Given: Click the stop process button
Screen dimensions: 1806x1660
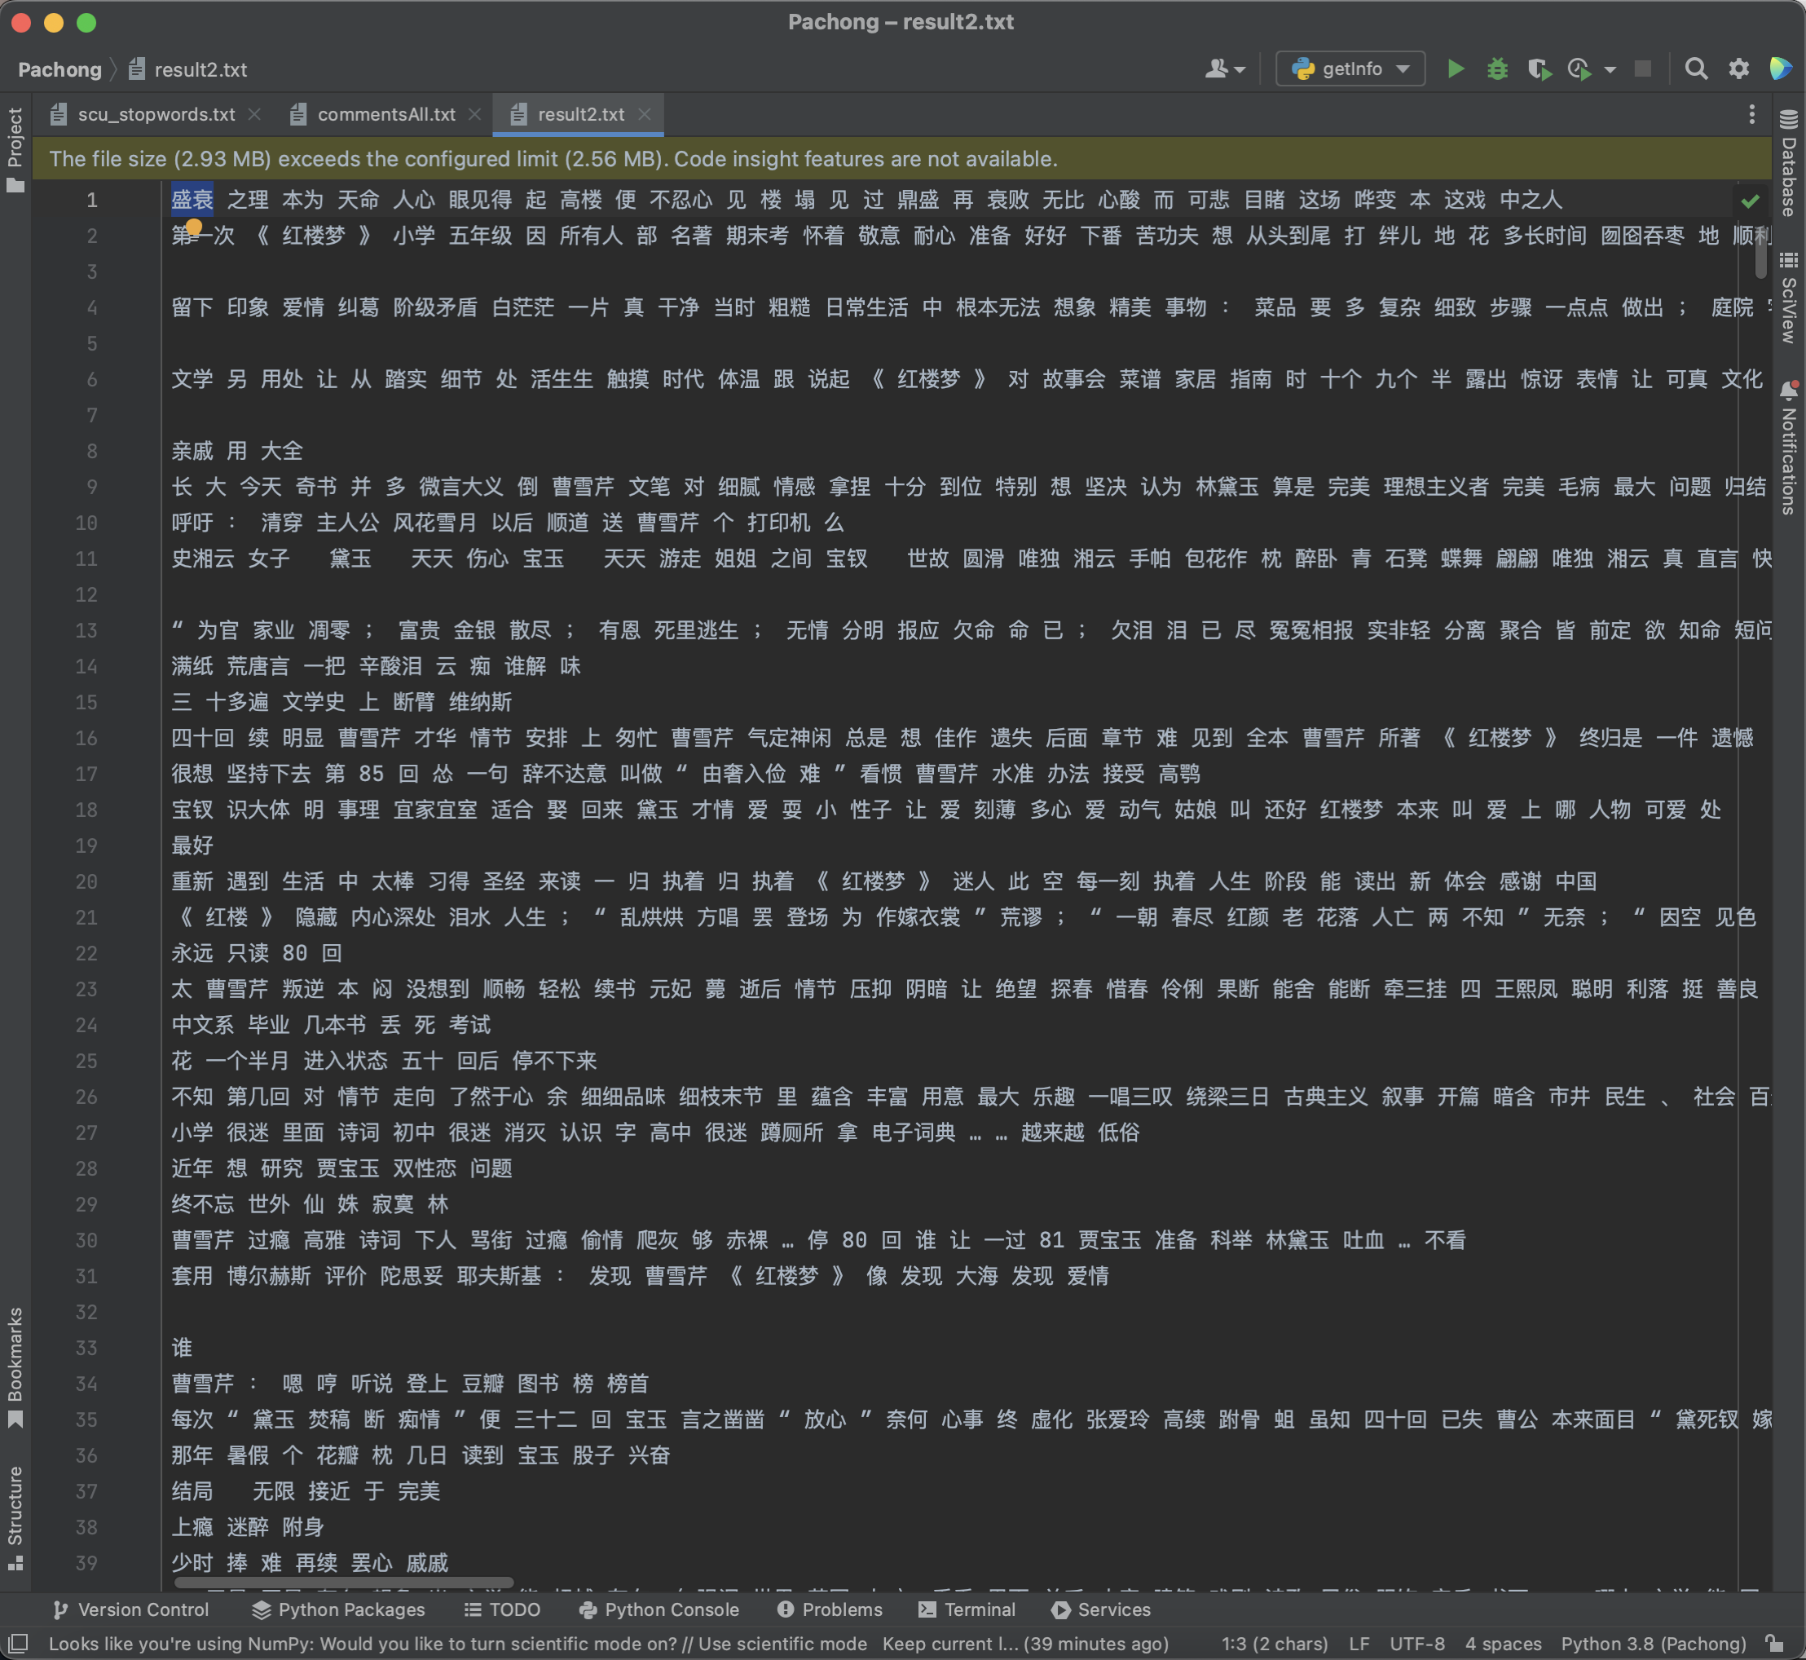Looking at the screenshot, I should point(1642,69).
